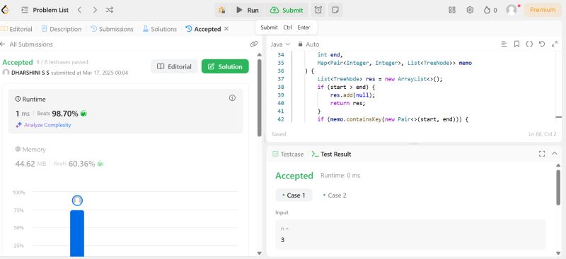Click the n input value field
Viewport: 566px width, 259px height.
pyautogui.click(x=410, y=234)
